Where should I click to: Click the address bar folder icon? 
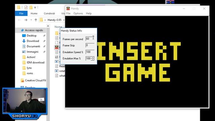pos(41,20)
